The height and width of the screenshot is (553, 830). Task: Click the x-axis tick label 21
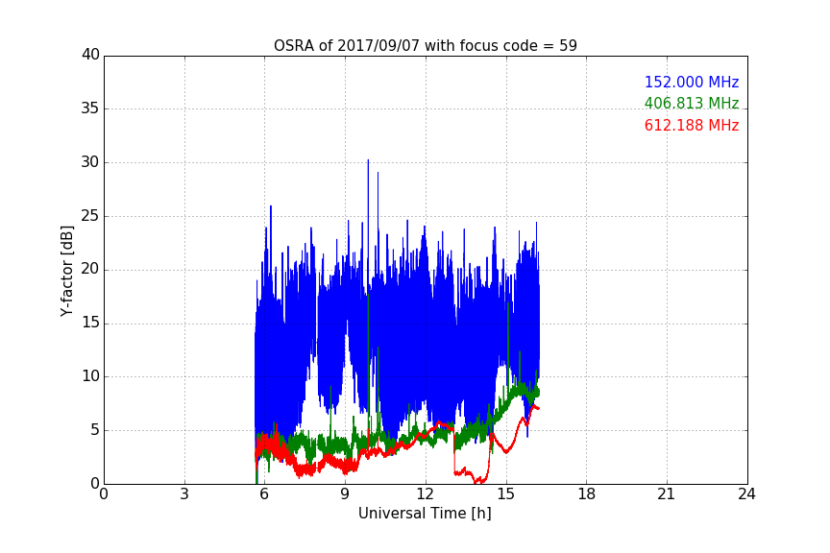(x=667, y=494)
